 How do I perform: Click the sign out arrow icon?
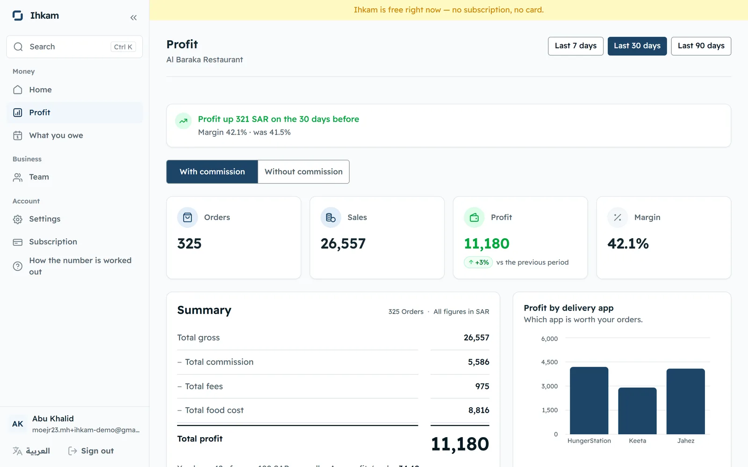[72, 451]
